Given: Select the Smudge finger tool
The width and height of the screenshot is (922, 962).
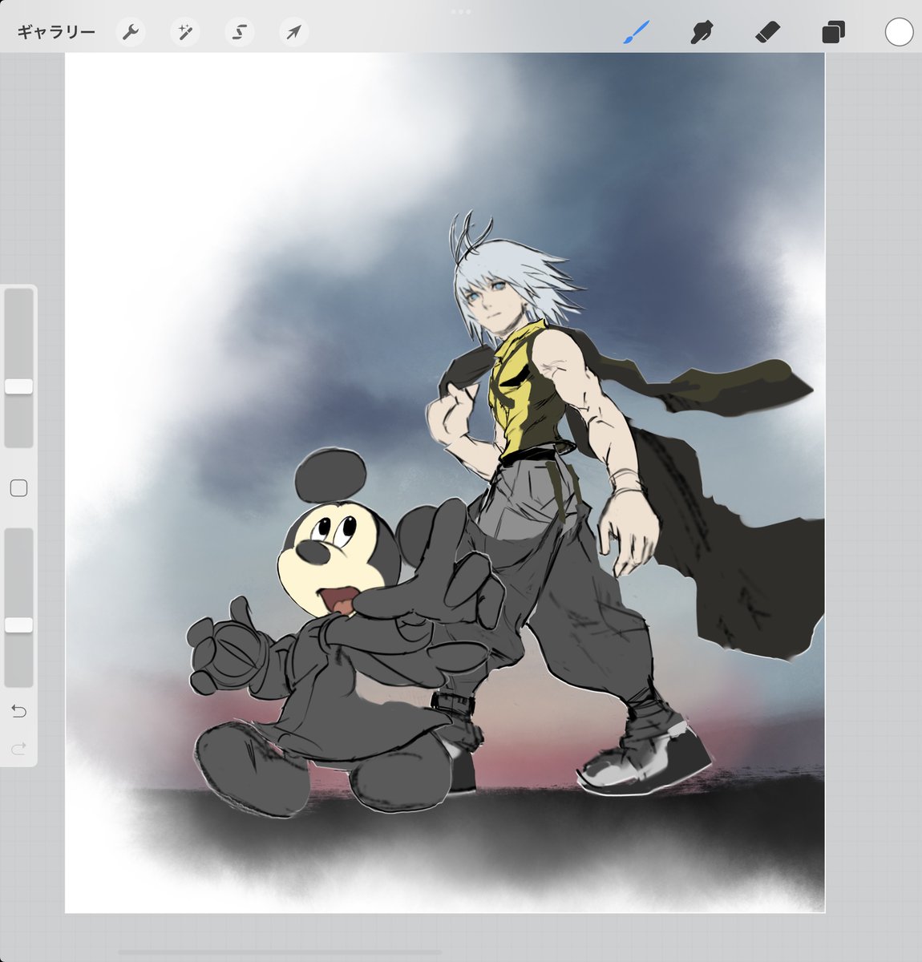Looking at the screenshot, I should pos(702,32).
